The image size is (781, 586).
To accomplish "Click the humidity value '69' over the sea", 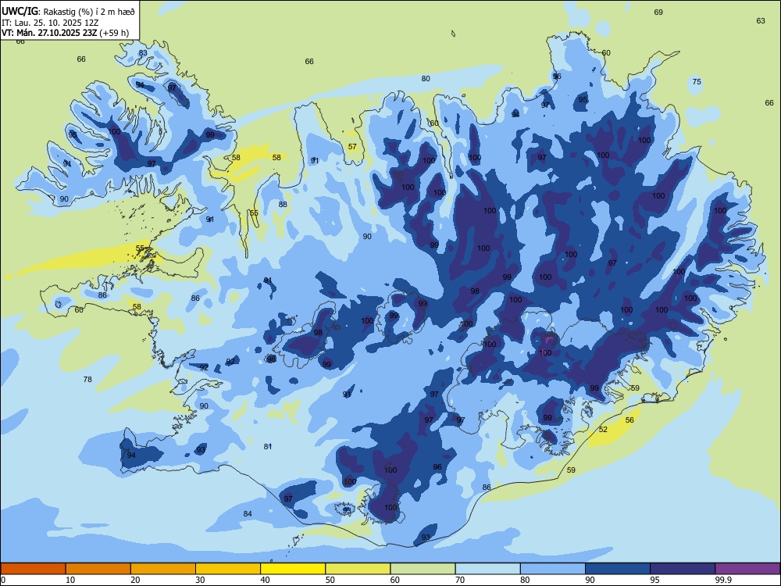I will click(658, 12).
